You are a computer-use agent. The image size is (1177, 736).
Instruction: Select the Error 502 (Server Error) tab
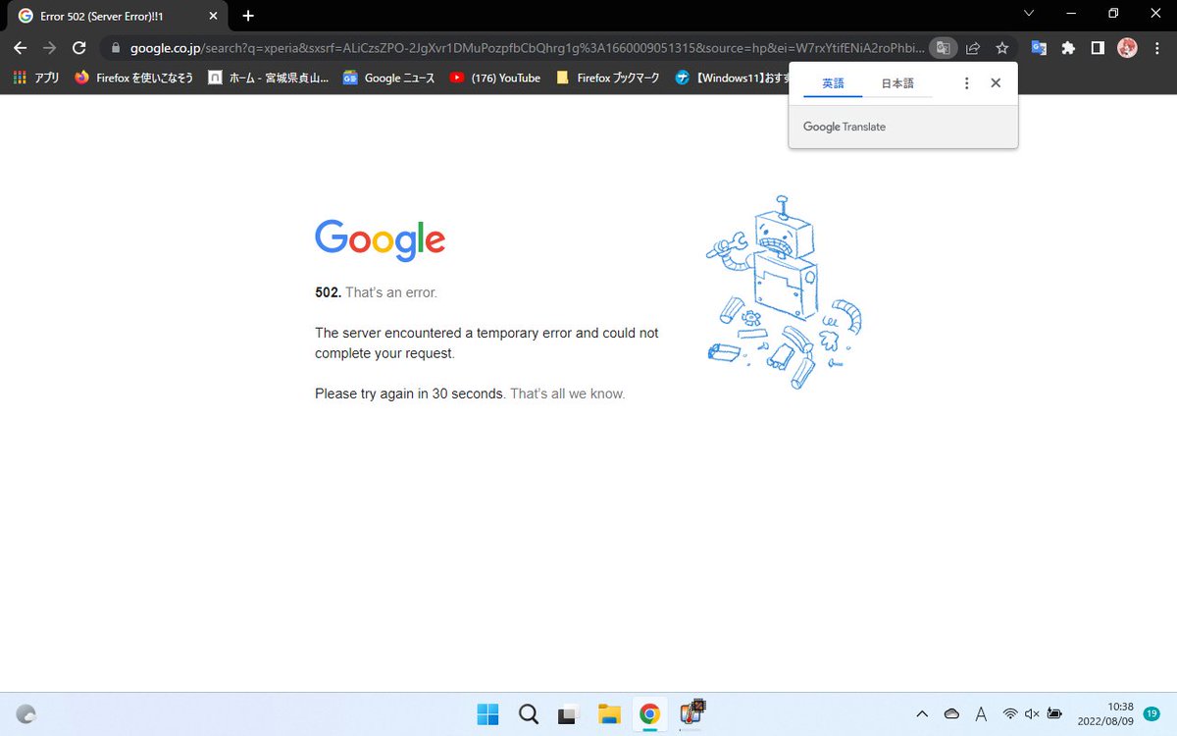coord(118,16)
